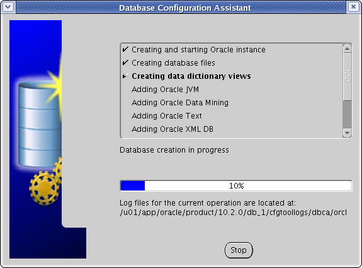Viewport: 362px width, 268px height.
Task: Click the steps list scroll up arrow
Action: click(348, 49)
